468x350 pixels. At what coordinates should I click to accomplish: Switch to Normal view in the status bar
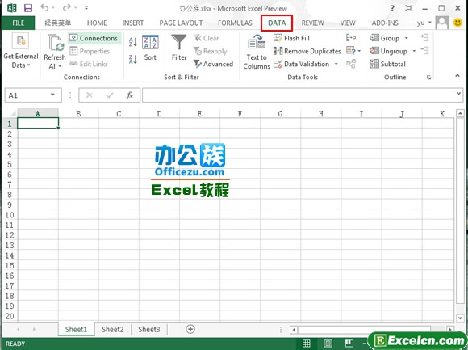click(x=307, y=344)
